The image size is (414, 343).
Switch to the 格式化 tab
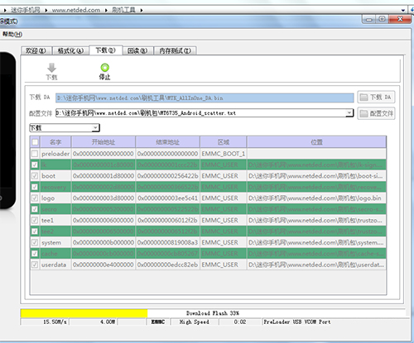click(x=70, y=51)
